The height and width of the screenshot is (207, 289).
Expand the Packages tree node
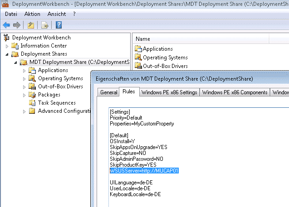coord(24,95)
